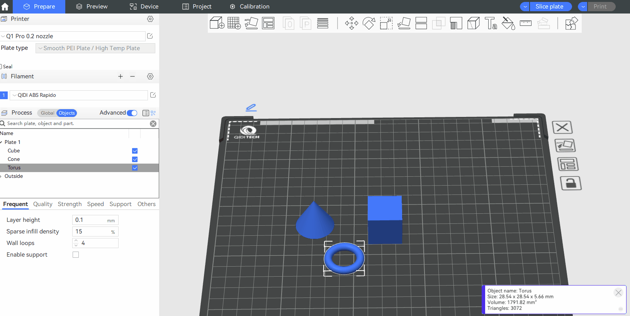Select the Move tool
The width and height of the screenshot is (630, 316).
coord(352,23)
